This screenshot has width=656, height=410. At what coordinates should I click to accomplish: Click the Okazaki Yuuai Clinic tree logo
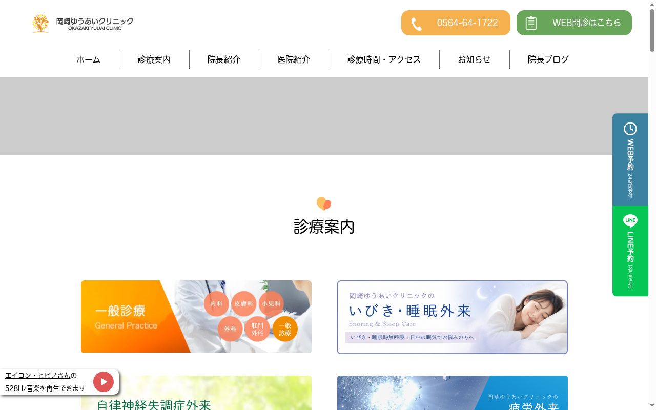point(40,23)
